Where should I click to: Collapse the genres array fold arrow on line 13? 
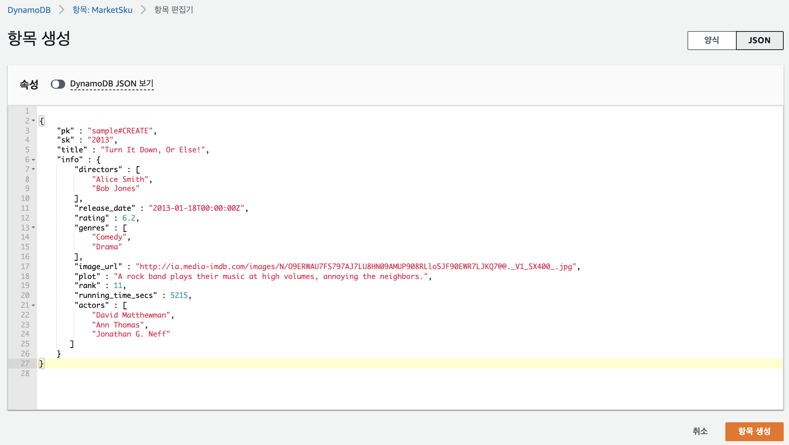click(x=33, y=228)
